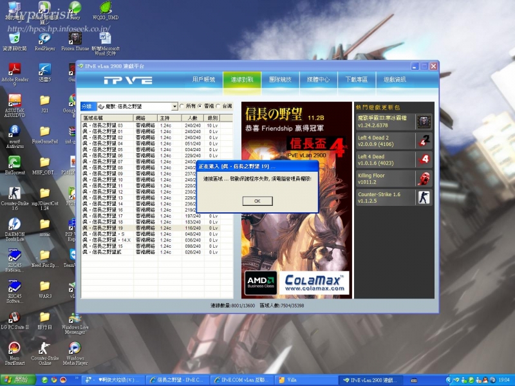This screenshot has height=386, width=515.
Task: Go to the 下載專區 tab
Action: tap(356, 80)
